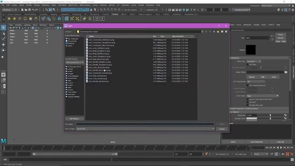Click the File name input field
295x166 pixels.
(x=145, y=124)
